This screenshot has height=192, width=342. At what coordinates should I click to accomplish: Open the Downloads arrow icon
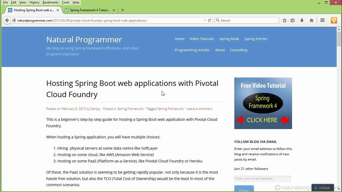[302, 20]
